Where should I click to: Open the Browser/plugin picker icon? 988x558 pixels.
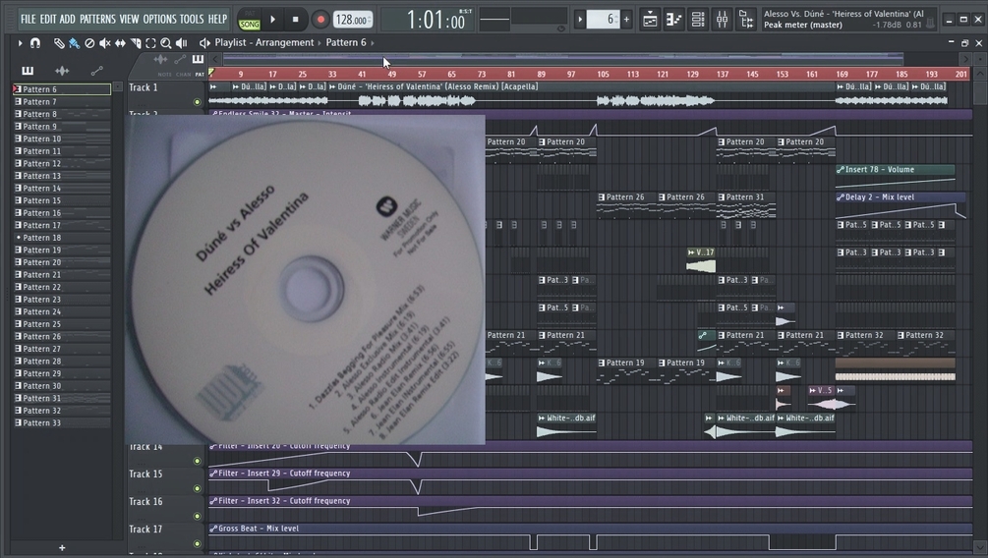click(746, 20)
